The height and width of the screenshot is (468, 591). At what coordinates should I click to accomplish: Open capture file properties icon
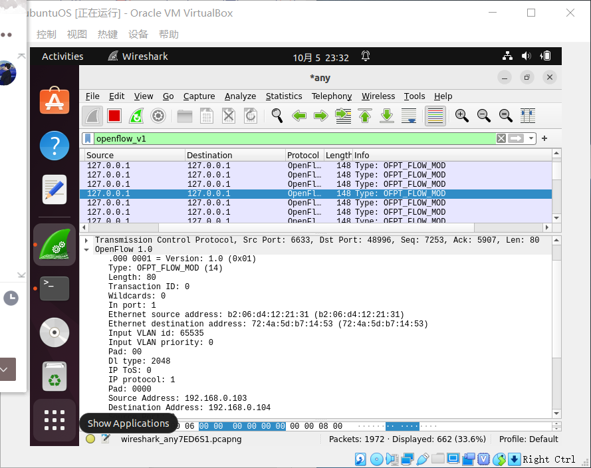coord(106,439)
